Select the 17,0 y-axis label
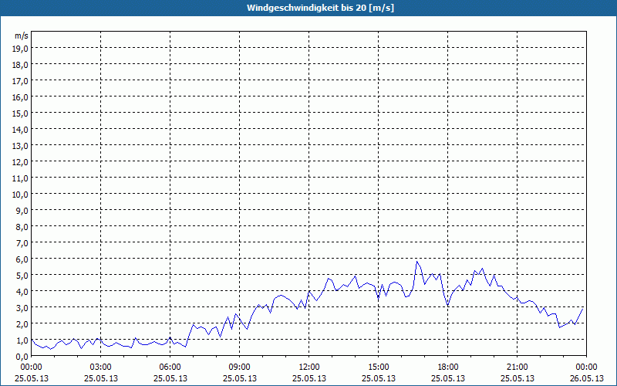The height and width of the screenshot is (386, 617). point(20,81)
